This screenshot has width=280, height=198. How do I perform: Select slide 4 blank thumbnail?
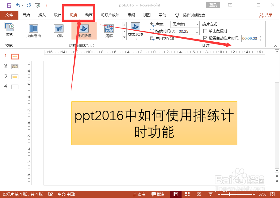pos(15,87)
